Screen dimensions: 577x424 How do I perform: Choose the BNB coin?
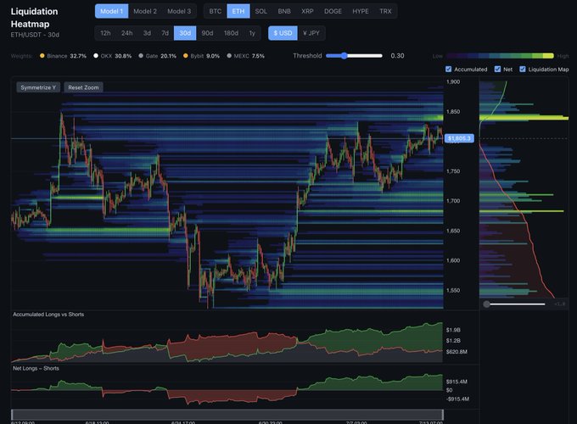[x=284, y=11]
